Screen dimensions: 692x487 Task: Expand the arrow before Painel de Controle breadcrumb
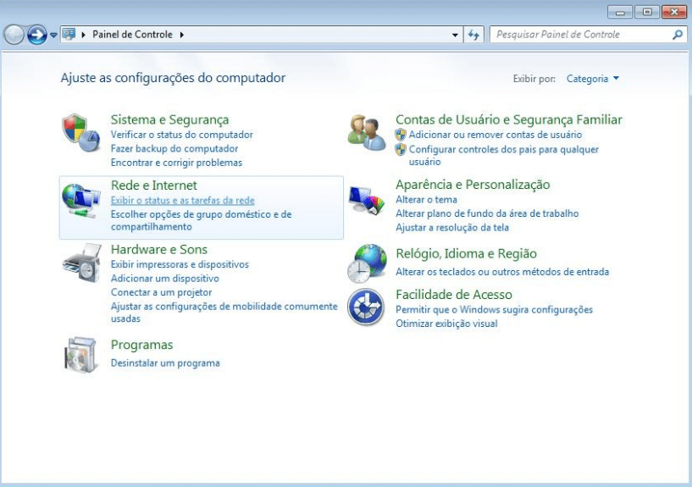coord(83,35)
